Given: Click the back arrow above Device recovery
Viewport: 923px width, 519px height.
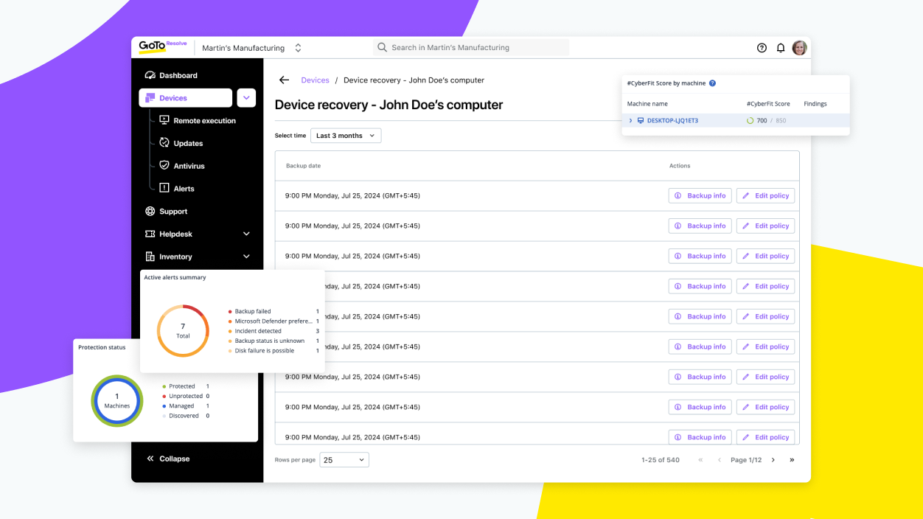Looking at the screenshot, I should coord(284,80).
